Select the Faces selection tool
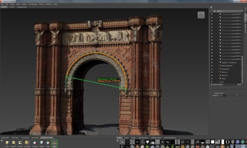The height and width of the screenshot is (148, 247). click(7, 143)
